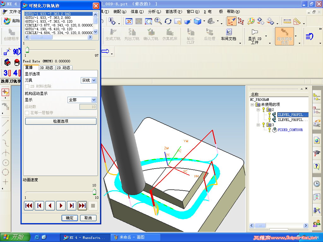Select the Zoom in/out magnifier tool
Screen dimensions: 323x242
(x=158, y=21)
